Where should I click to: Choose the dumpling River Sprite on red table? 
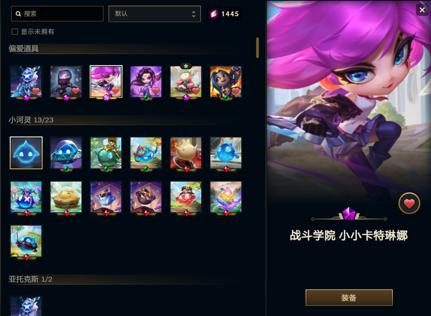(186, 153)
